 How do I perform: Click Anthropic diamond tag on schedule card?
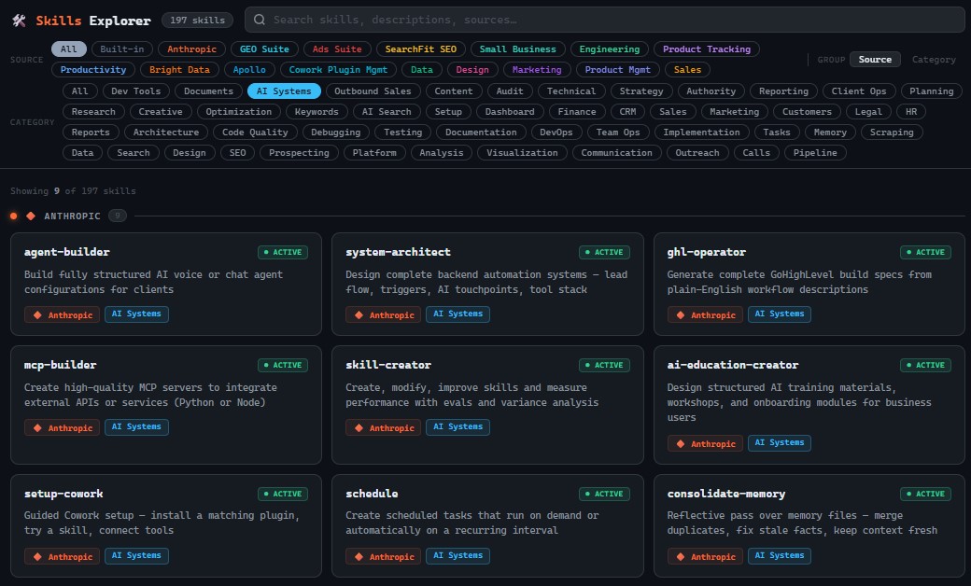(384, 556)
